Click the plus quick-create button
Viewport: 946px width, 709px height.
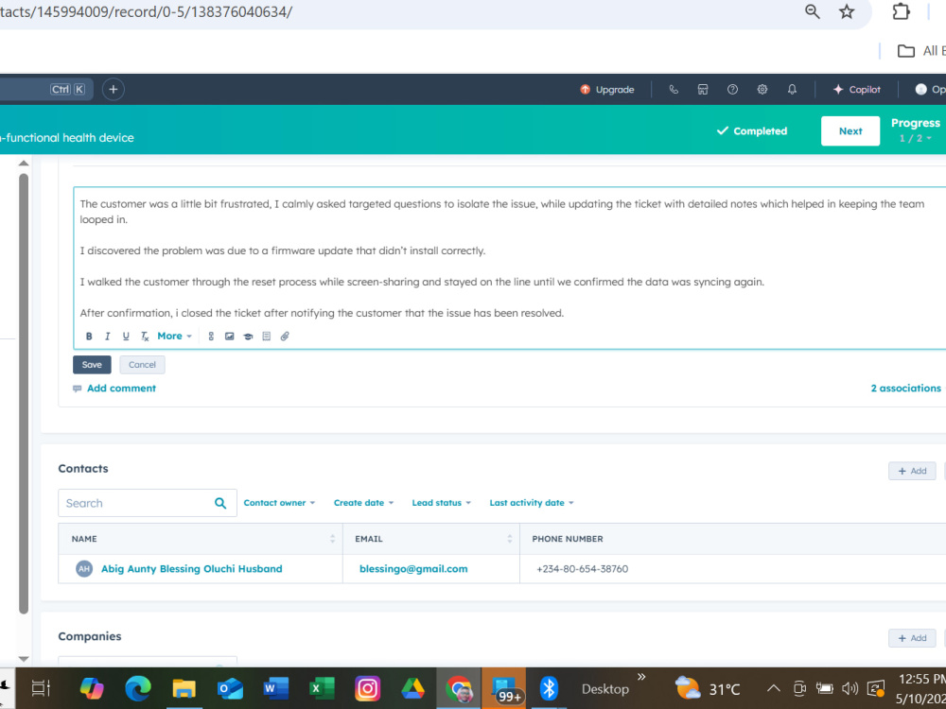click(113, 89)
